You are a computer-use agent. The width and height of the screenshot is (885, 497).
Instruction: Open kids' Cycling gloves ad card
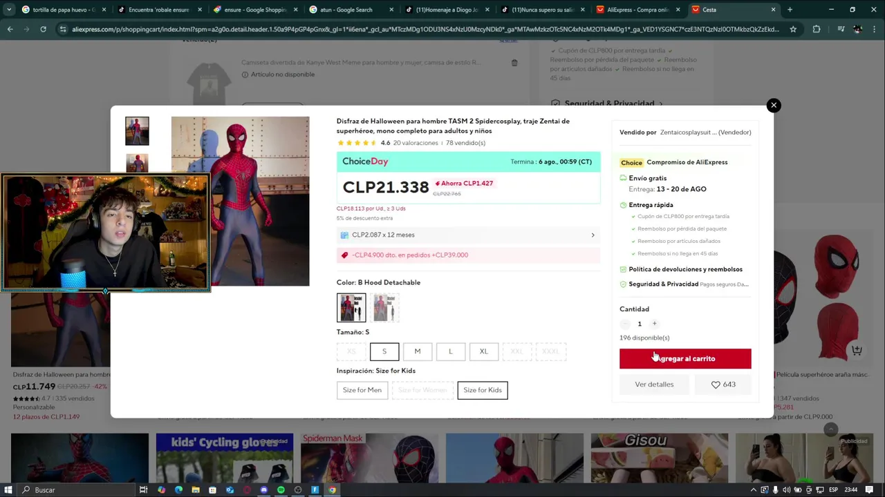224,458
